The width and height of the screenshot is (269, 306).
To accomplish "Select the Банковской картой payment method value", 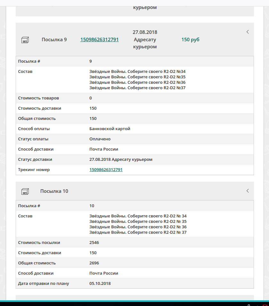I will (110, 129).
